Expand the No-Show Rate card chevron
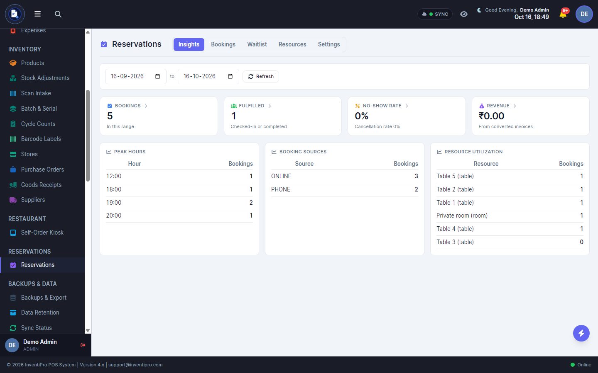 (x=407, y=106)
